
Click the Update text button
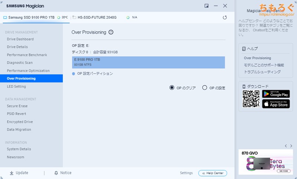click(x=22, y=173)
